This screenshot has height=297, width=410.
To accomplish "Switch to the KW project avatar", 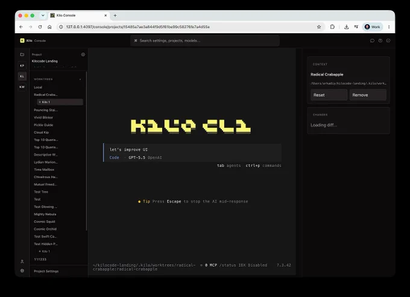I will (x=22, y=87).
